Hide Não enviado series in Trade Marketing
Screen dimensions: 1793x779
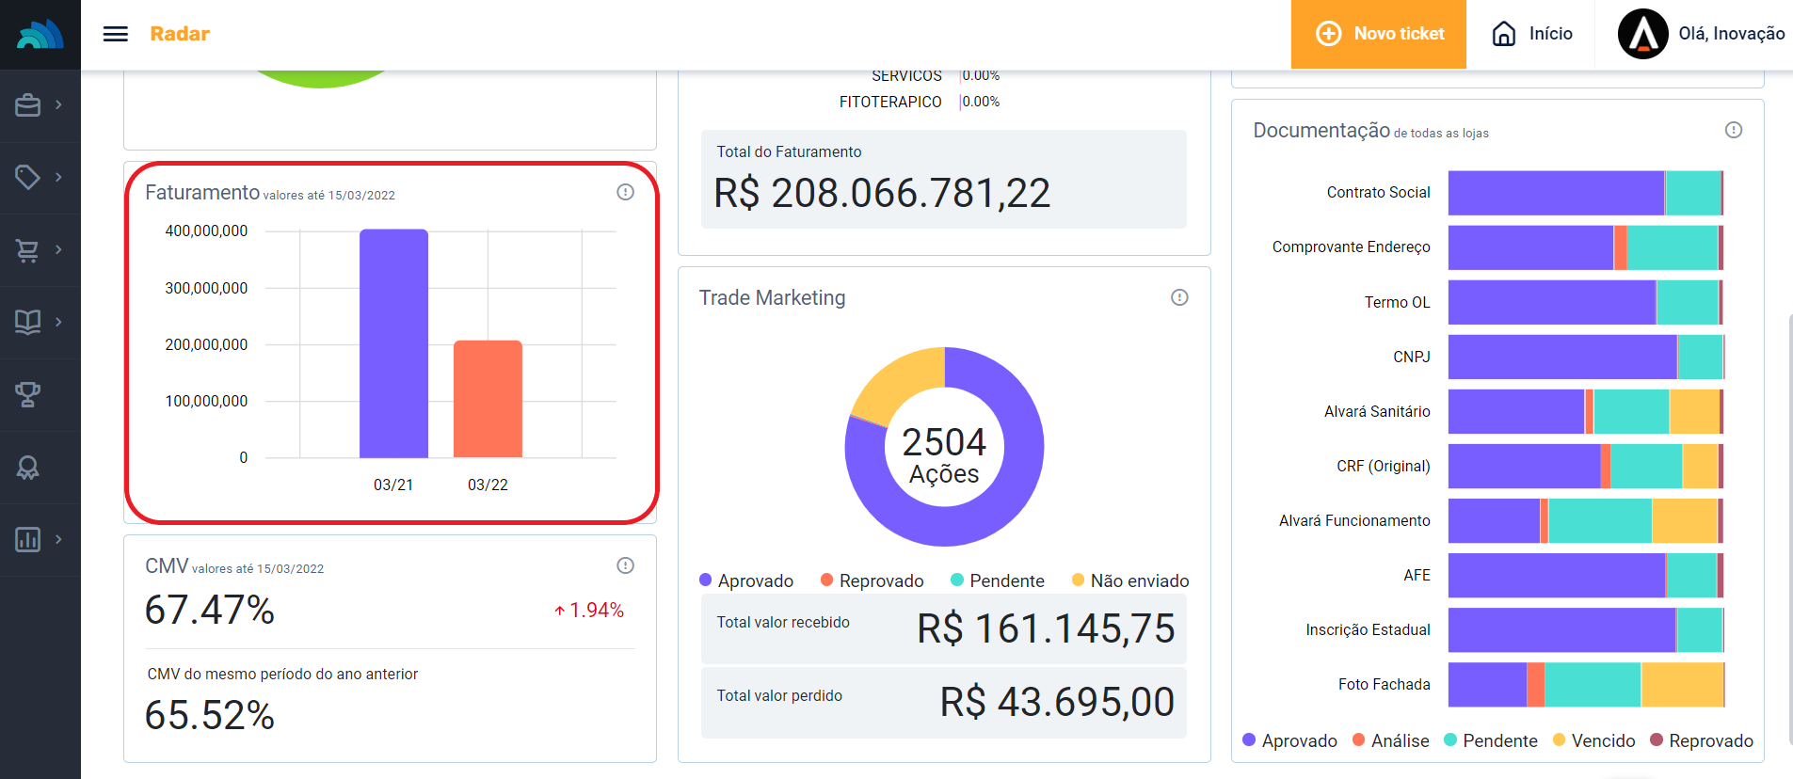(1129, 580)
